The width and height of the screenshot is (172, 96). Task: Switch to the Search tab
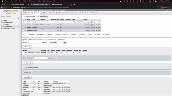(x=51, y=13)
